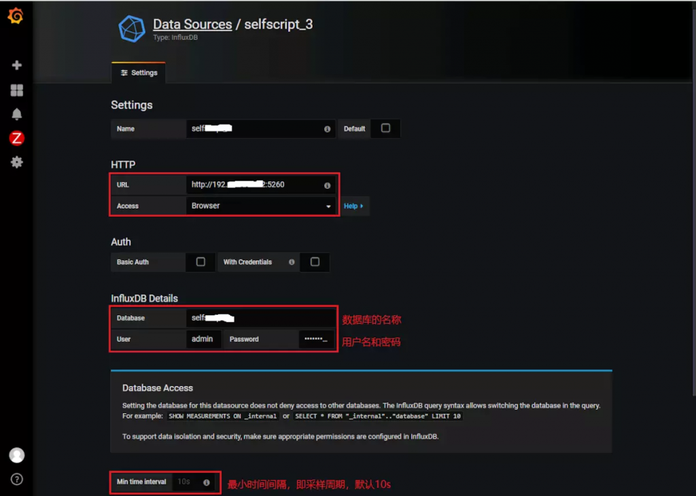Open the Zabbix red Z icon
The height and width of the screenshot is (496, 696).
(17, 139)
